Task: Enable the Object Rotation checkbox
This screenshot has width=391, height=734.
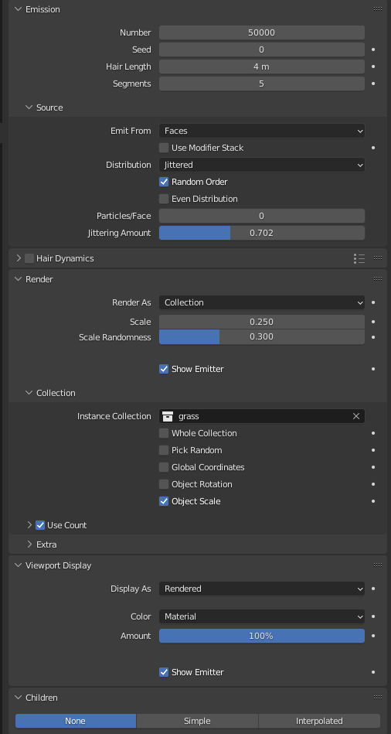Action: 164,484
